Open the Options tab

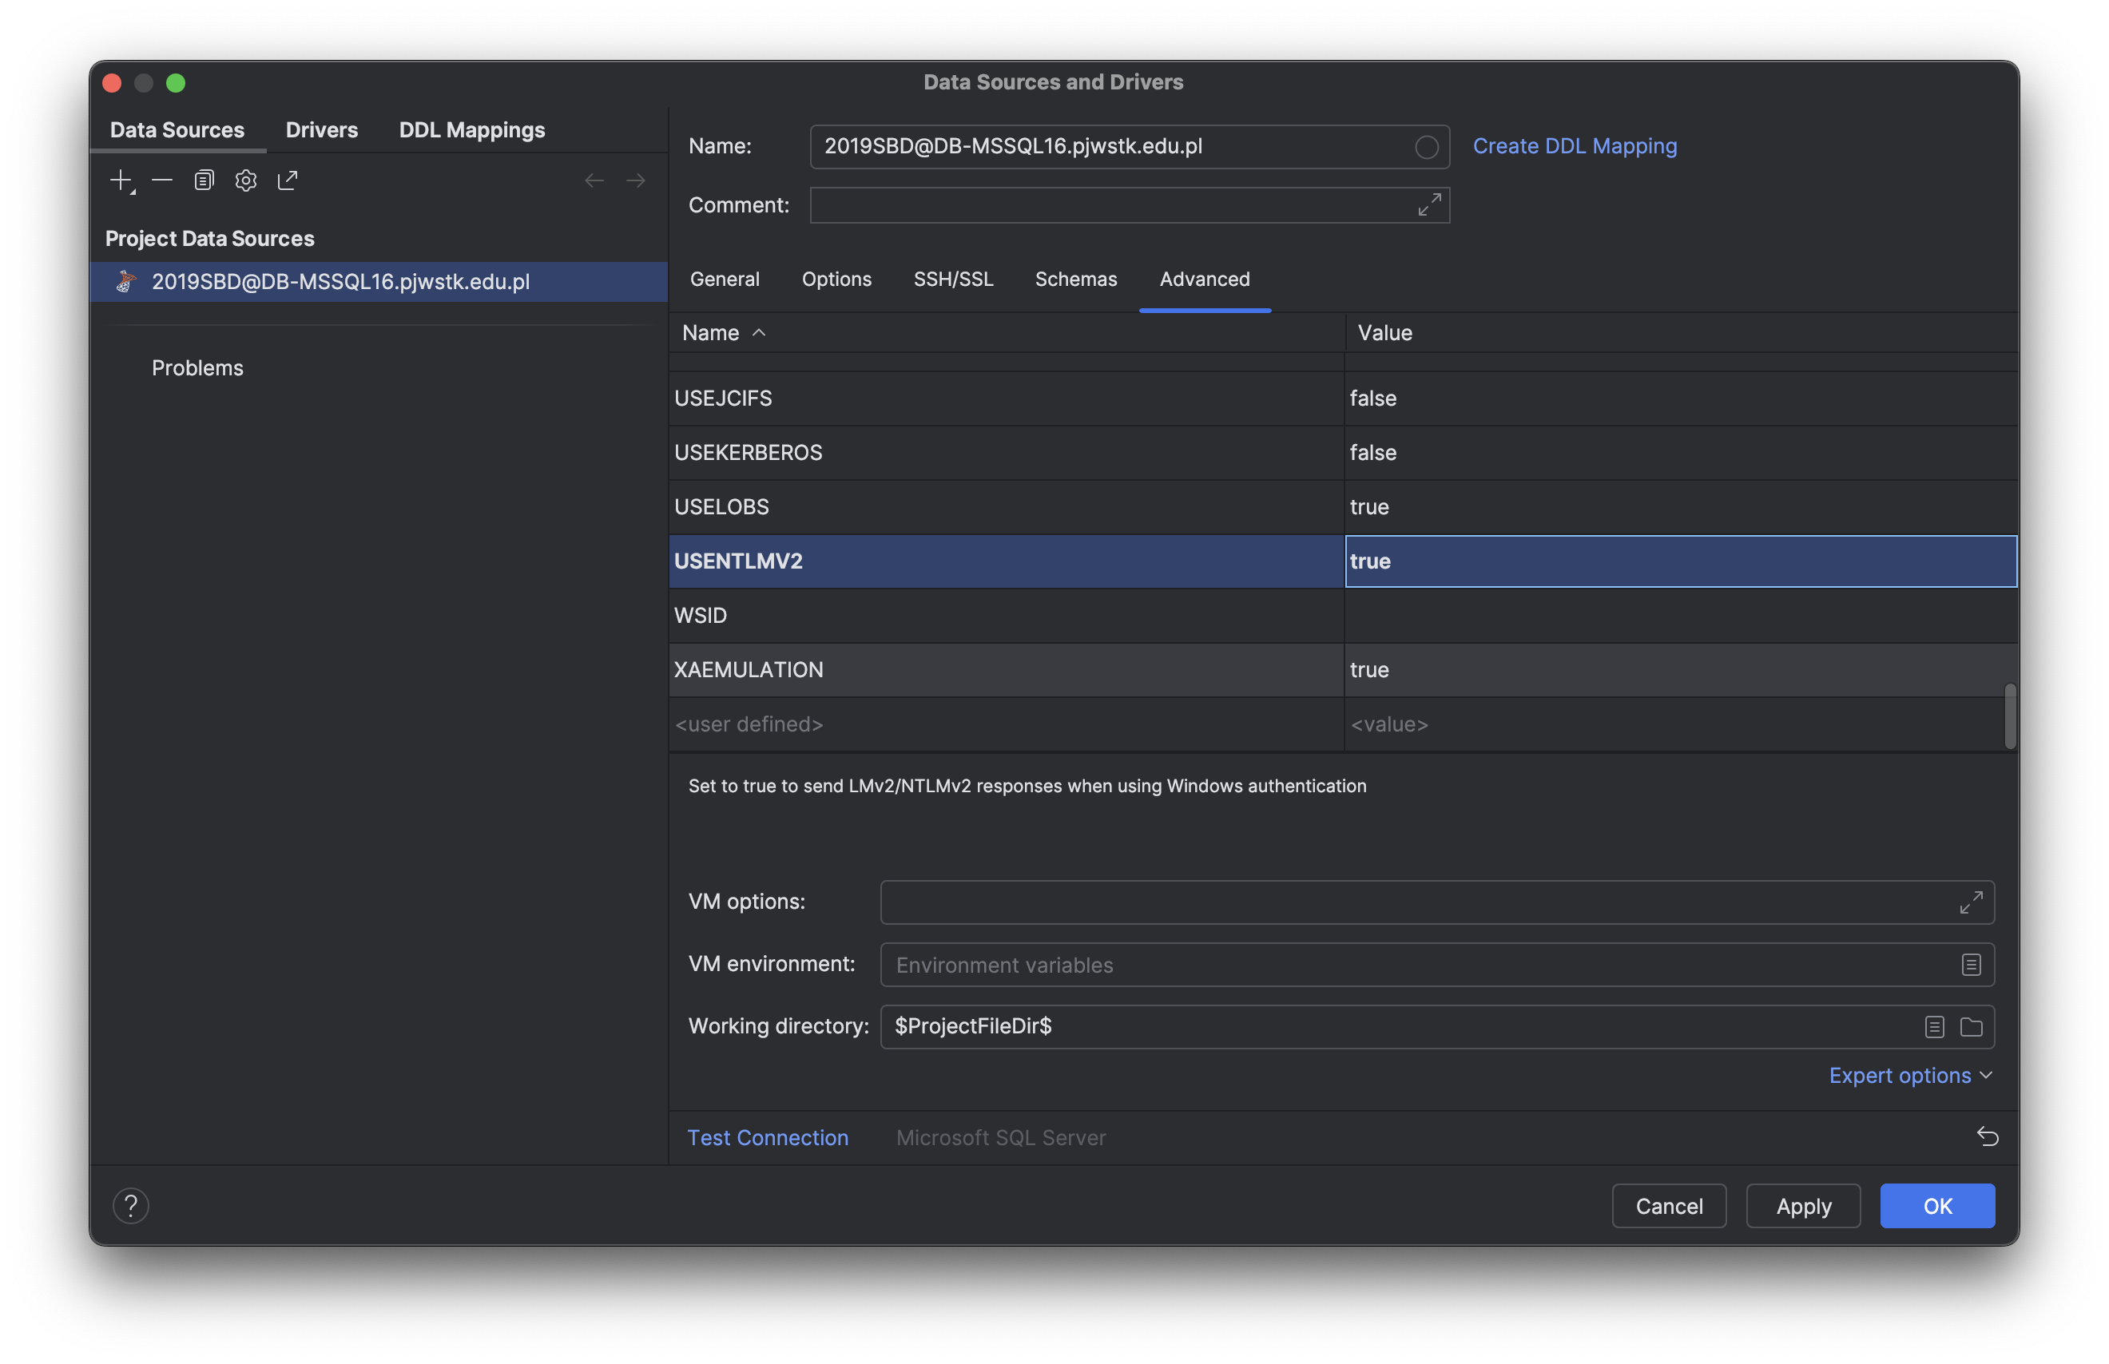coord(836,279)
